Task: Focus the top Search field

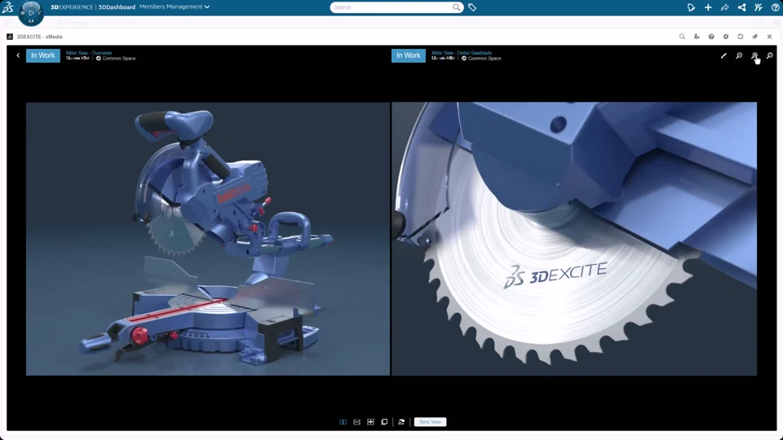Action: click(392, 7)
